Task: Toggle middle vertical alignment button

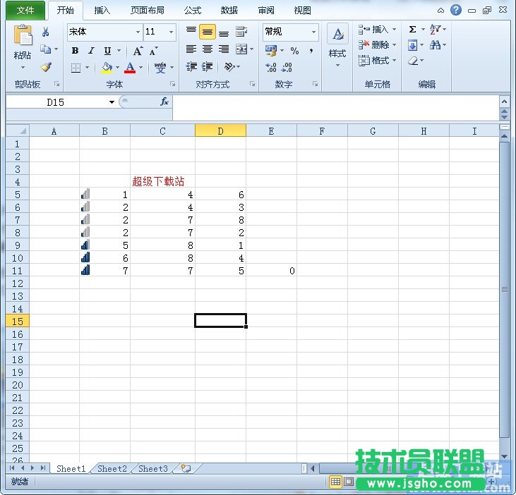Action: (207, 32)
